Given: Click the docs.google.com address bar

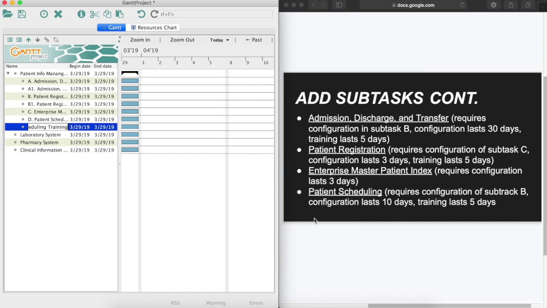Looking at the screenshot, I should pyautogui.click(x=413, y=5).
